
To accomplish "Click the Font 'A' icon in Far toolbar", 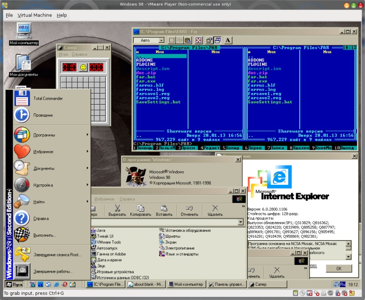I will pyautogui.click(x=228, y=41).
